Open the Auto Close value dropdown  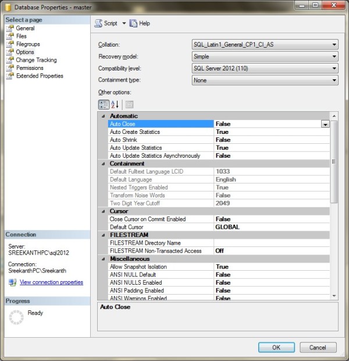pos(325,124)
